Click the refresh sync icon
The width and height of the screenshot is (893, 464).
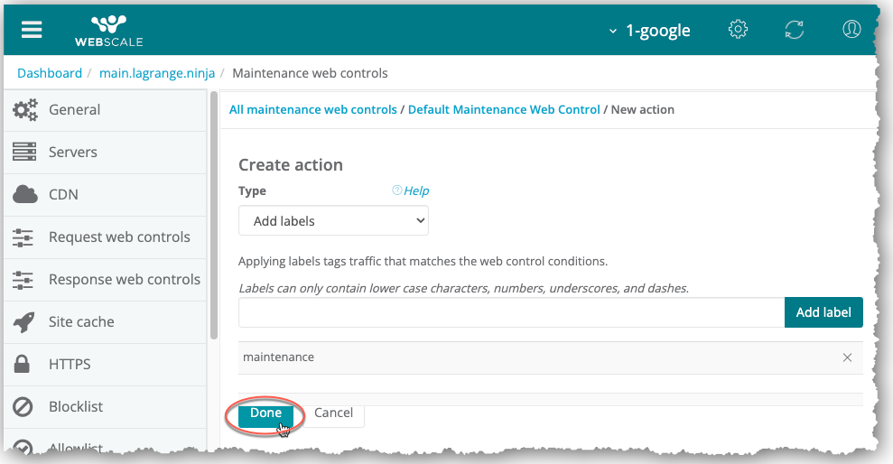[x=795, y=30]
